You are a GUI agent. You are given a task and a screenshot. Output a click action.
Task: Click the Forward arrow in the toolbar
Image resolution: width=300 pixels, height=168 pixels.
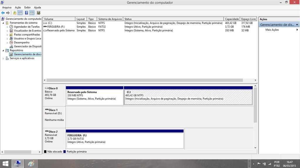point(8,13)
